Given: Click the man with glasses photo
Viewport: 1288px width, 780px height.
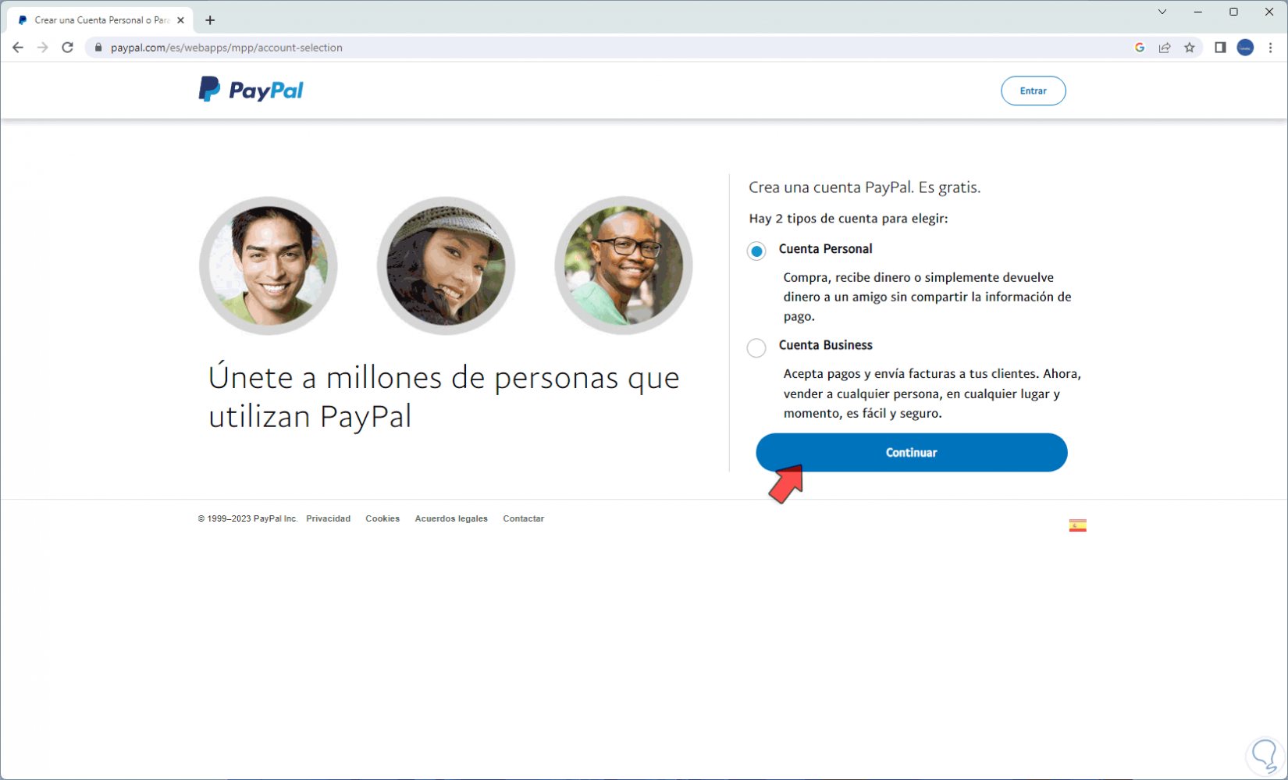Looking at the screenshot, I should click(x=623, y=265).
